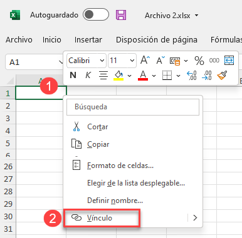Expand the Vínculo submenu arrow
Viewport: 242px width, 238px height.
pos(195,218)
